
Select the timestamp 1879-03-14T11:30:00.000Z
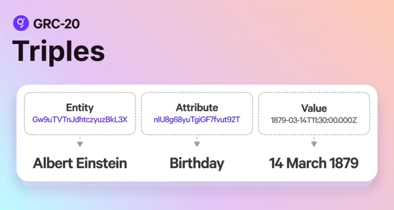click(x=314, y=120)
